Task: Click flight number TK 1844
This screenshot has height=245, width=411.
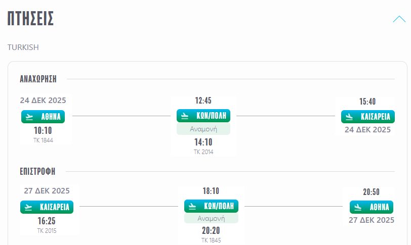Action: 43,140
